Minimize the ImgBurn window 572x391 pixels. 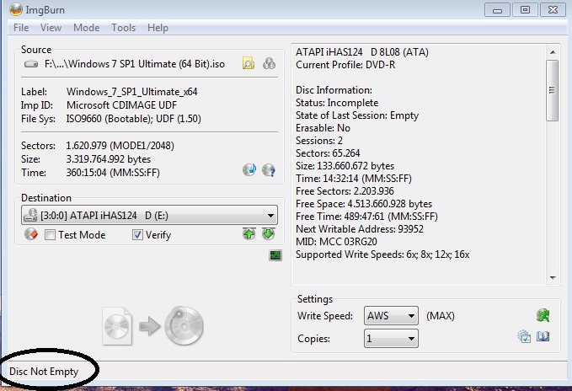click(x=497, y=10)
